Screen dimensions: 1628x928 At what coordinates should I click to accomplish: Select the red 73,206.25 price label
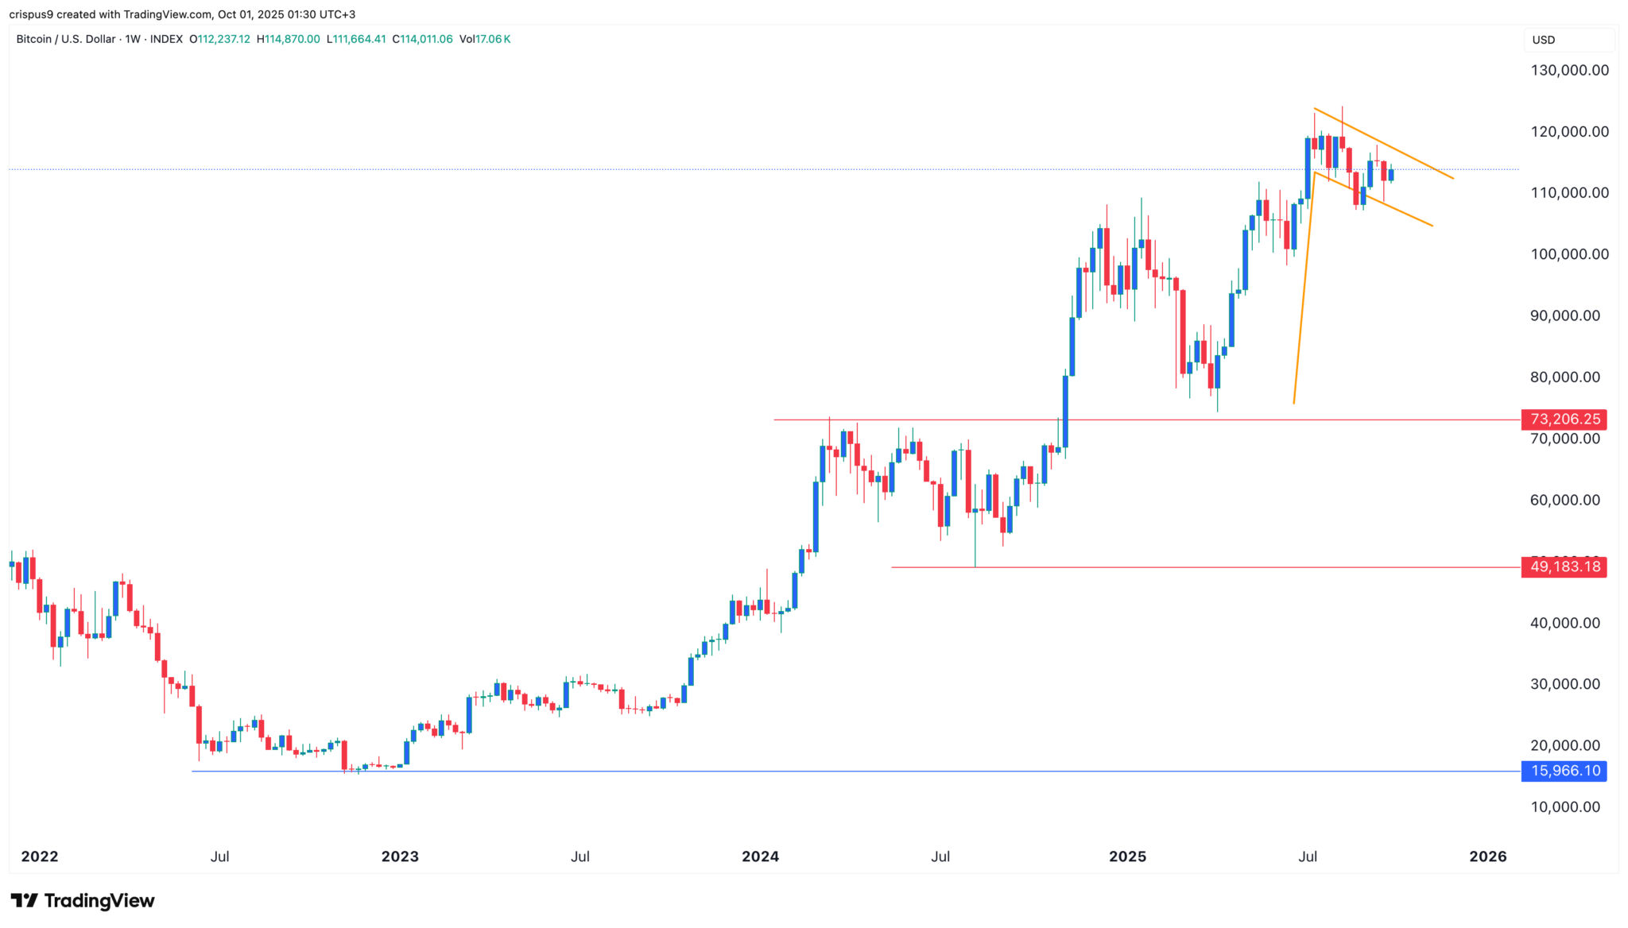pos(1563,419)
